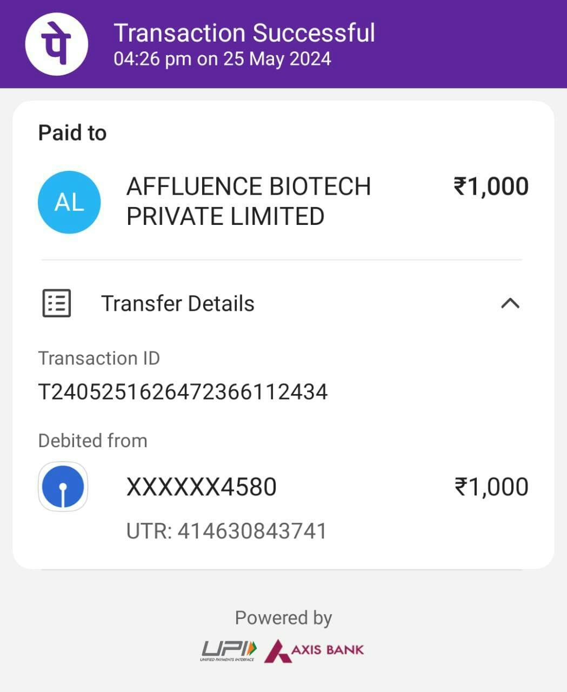Click the Transfer Details heading

click(x=177, y=304)
